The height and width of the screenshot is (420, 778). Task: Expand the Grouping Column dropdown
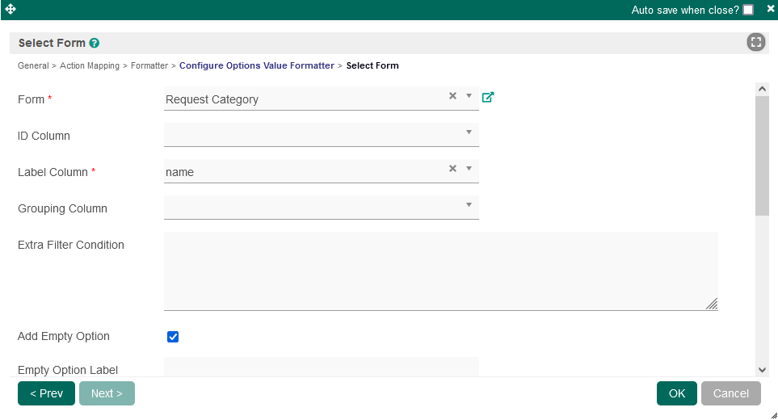click(x=469, y=205)
